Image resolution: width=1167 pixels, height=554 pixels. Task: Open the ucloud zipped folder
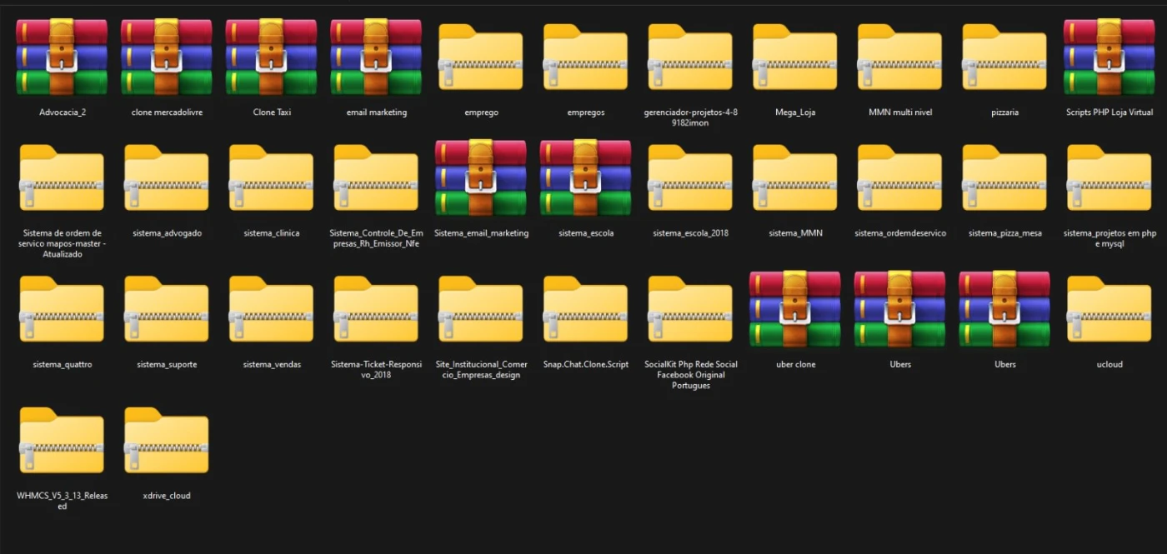click(x=1109, y=309)
